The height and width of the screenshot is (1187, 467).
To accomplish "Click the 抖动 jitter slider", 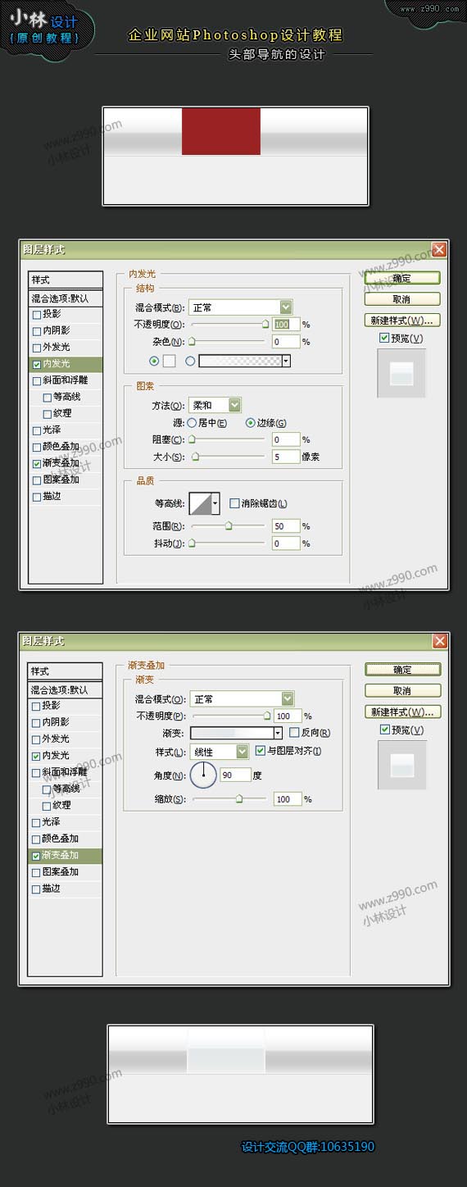I will pyautogui.click(x=229, y=543).
